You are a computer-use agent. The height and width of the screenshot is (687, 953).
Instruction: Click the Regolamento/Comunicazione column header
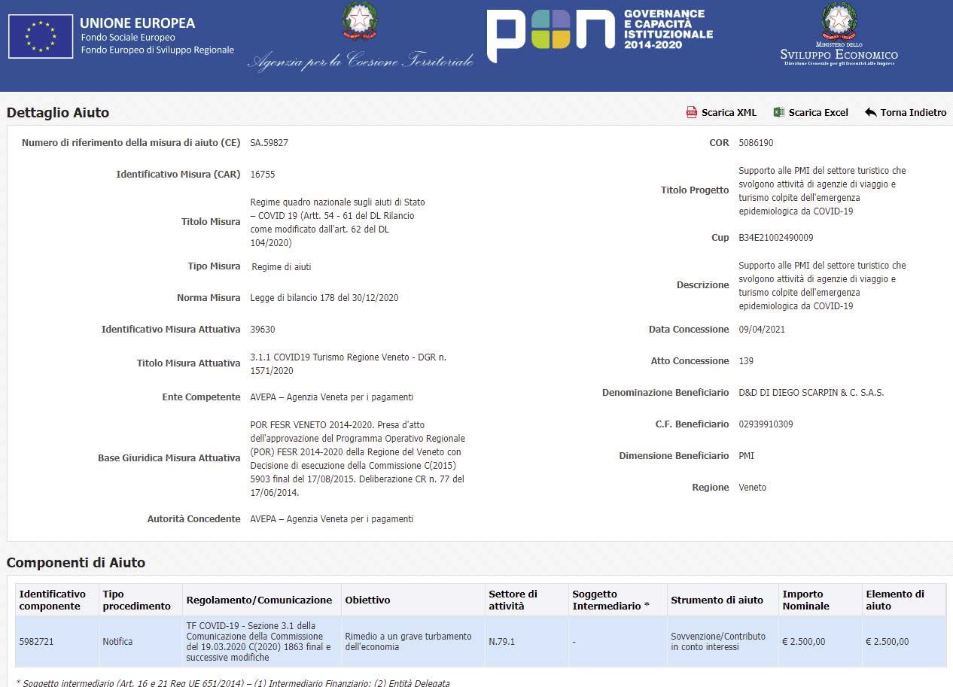coord(262,600)
